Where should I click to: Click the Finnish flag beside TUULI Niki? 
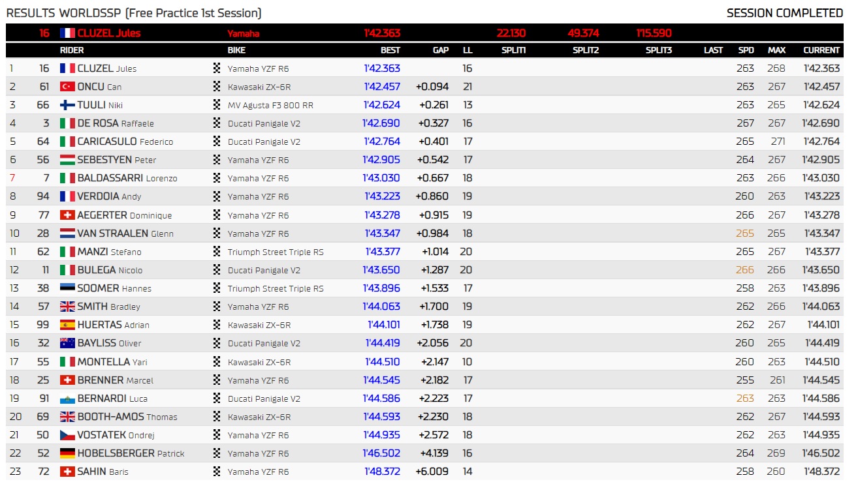click(67, 105)
